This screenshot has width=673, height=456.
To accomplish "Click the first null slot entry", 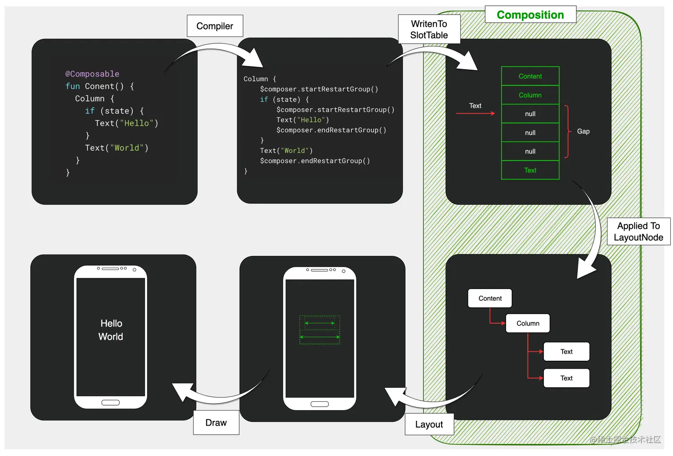I will click(x=530, y=114).
